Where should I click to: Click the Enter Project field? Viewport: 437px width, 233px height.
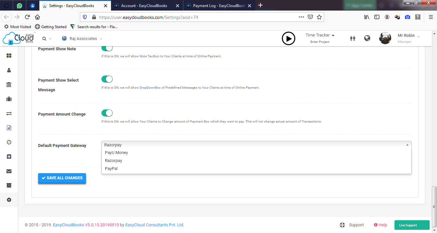point(320,42)
